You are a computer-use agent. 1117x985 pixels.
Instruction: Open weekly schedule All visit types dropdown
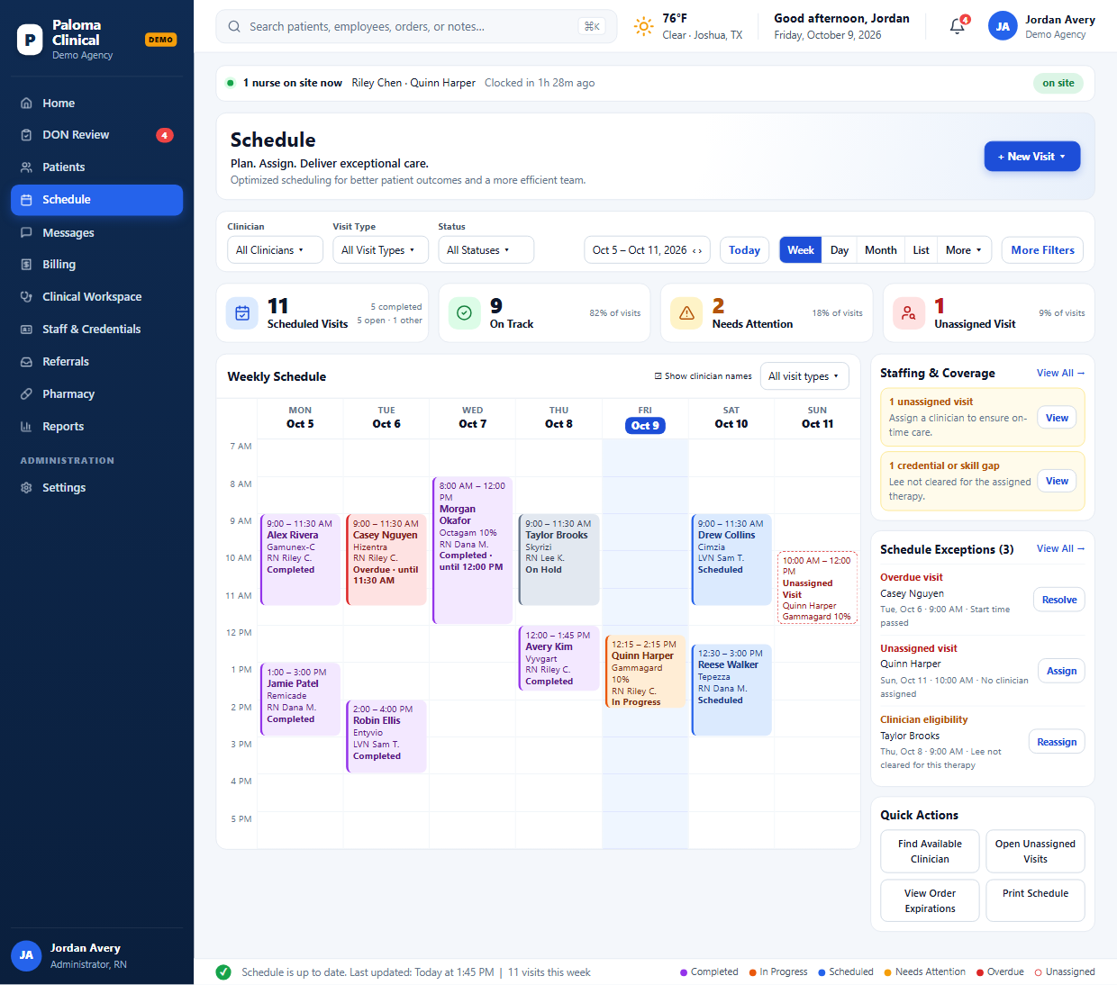(804, 376)
